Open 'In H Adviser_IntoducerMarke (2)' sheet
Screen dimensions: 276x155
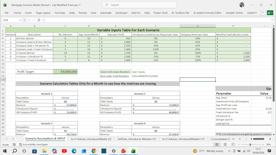pyautogui.click(x=91, y=139)
